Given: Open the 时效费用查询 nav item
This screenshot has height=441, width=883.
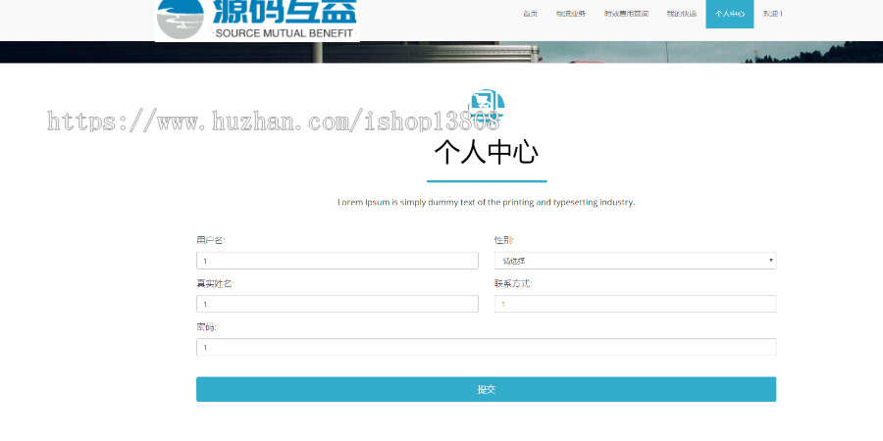Looking at the screenshot, I should click(626, 14).
